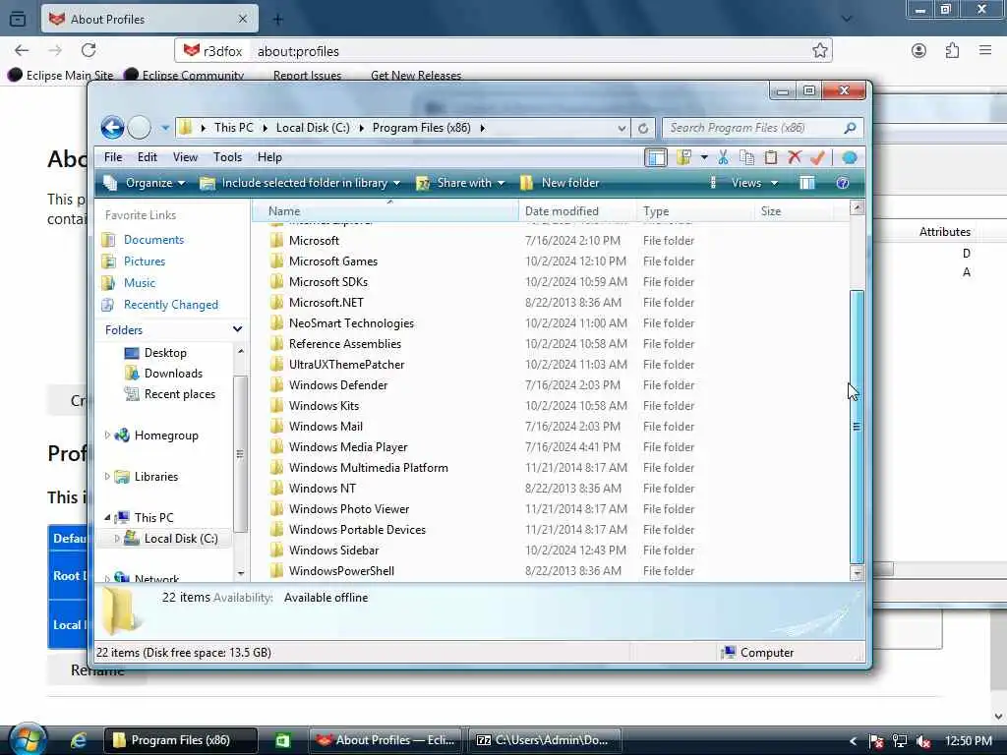1007x755 pixels.
Task: Cut selection with the scissors icon
Action: point(723,157)
